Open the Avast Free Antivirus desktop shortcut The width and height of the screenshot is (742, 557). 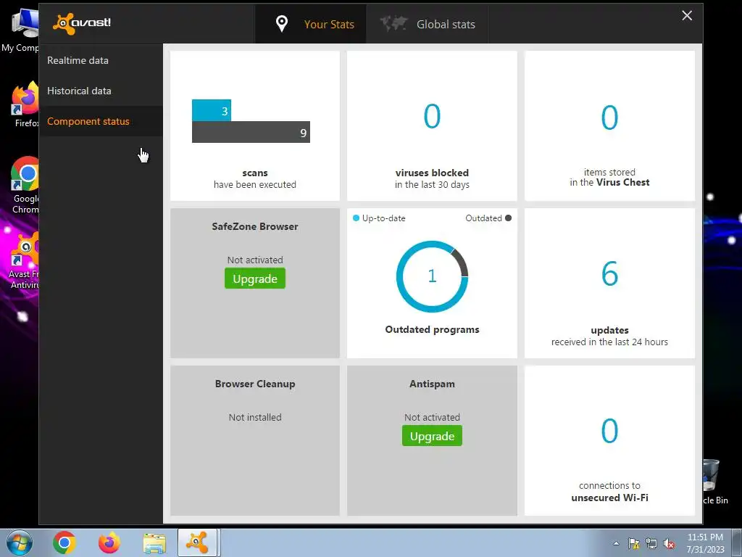point(24,261)
